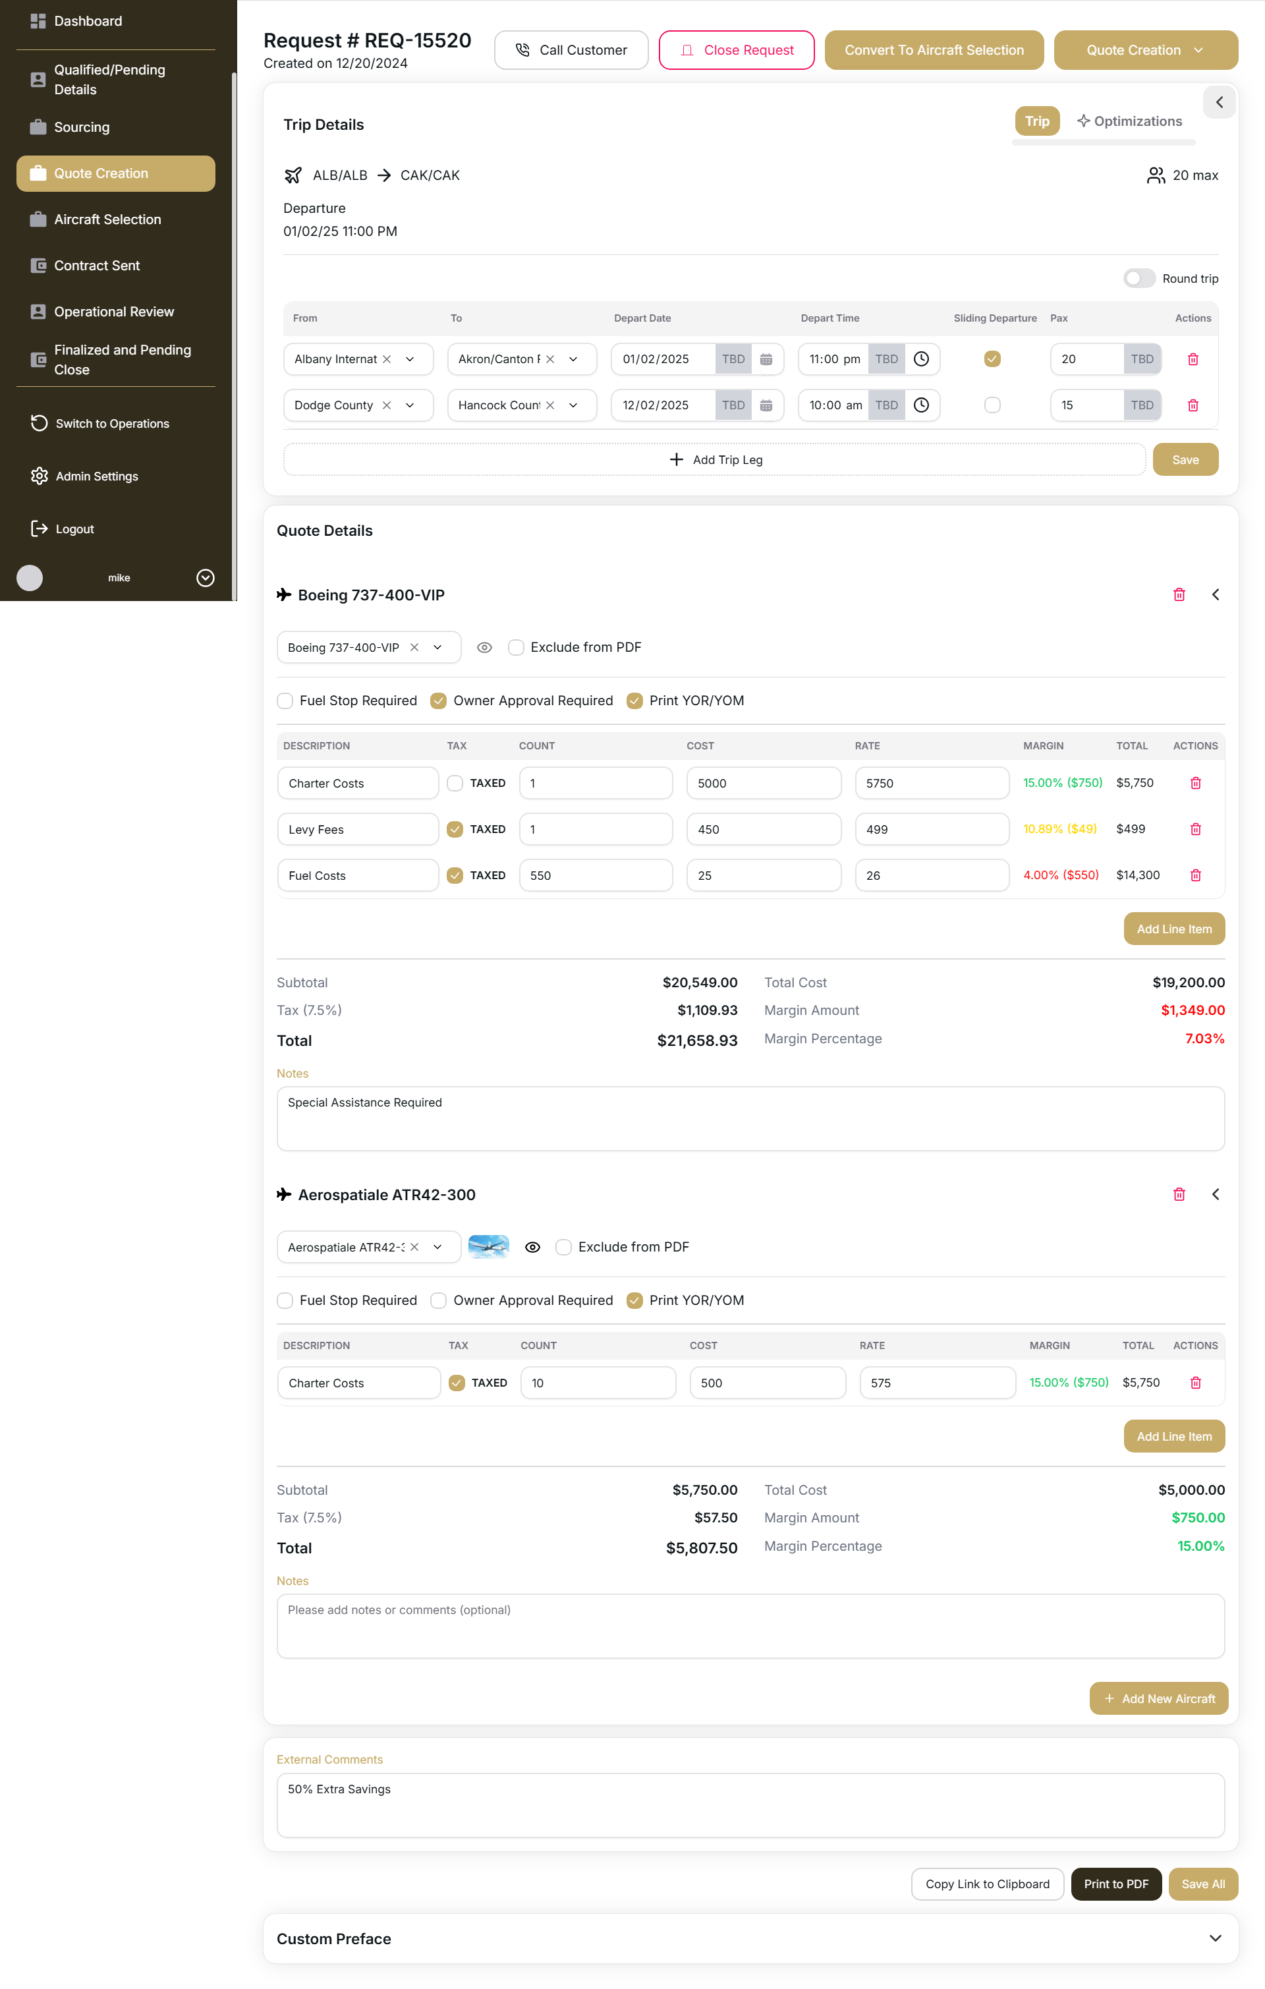This screenshot has width=1265, height=1989.
Task: Delete the Charter Costs line on ATR42-300
Action: tap(1195, 1382)
